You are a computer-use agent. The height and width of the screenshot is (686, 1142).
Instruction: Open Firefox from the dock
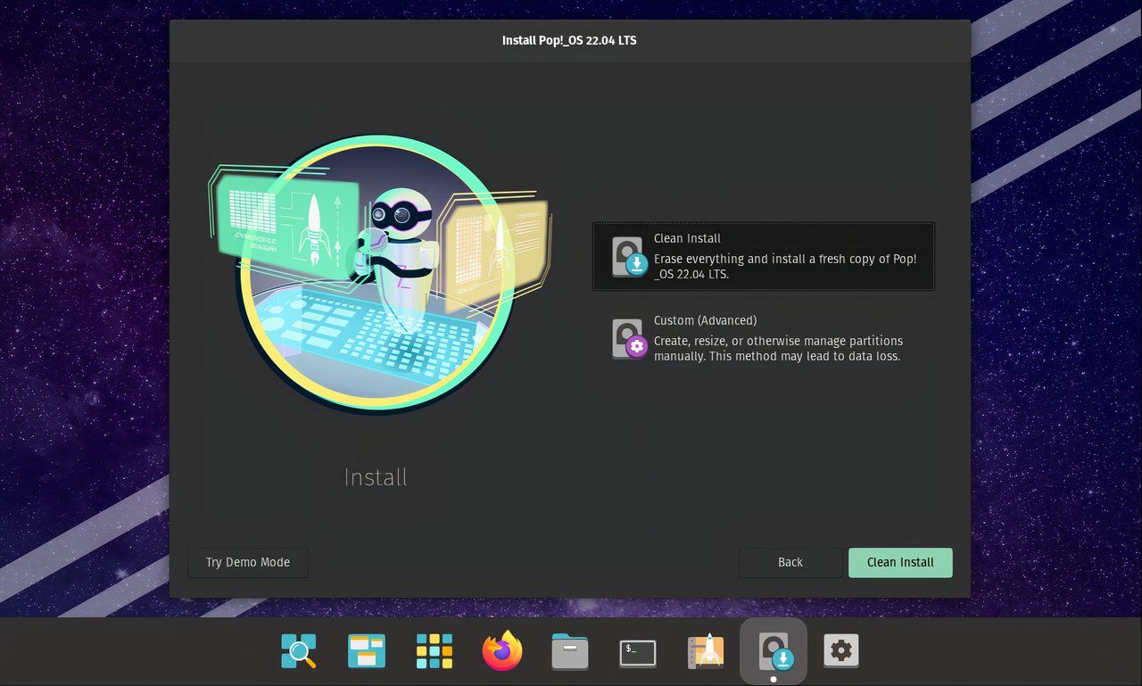coord(501,651)
